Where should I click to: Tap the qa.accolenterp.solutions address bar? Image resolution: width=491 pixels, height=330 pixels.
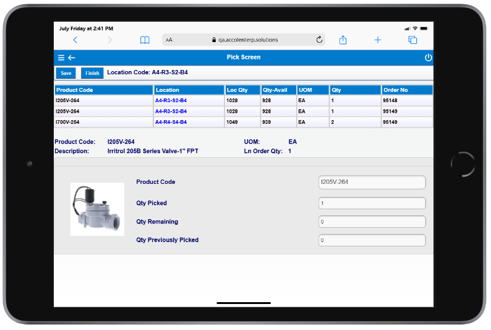244,40
